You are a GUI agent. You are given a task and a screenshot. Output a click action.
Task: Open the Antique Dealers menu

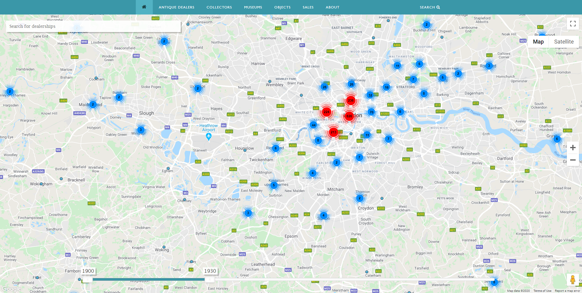[176, 7]
